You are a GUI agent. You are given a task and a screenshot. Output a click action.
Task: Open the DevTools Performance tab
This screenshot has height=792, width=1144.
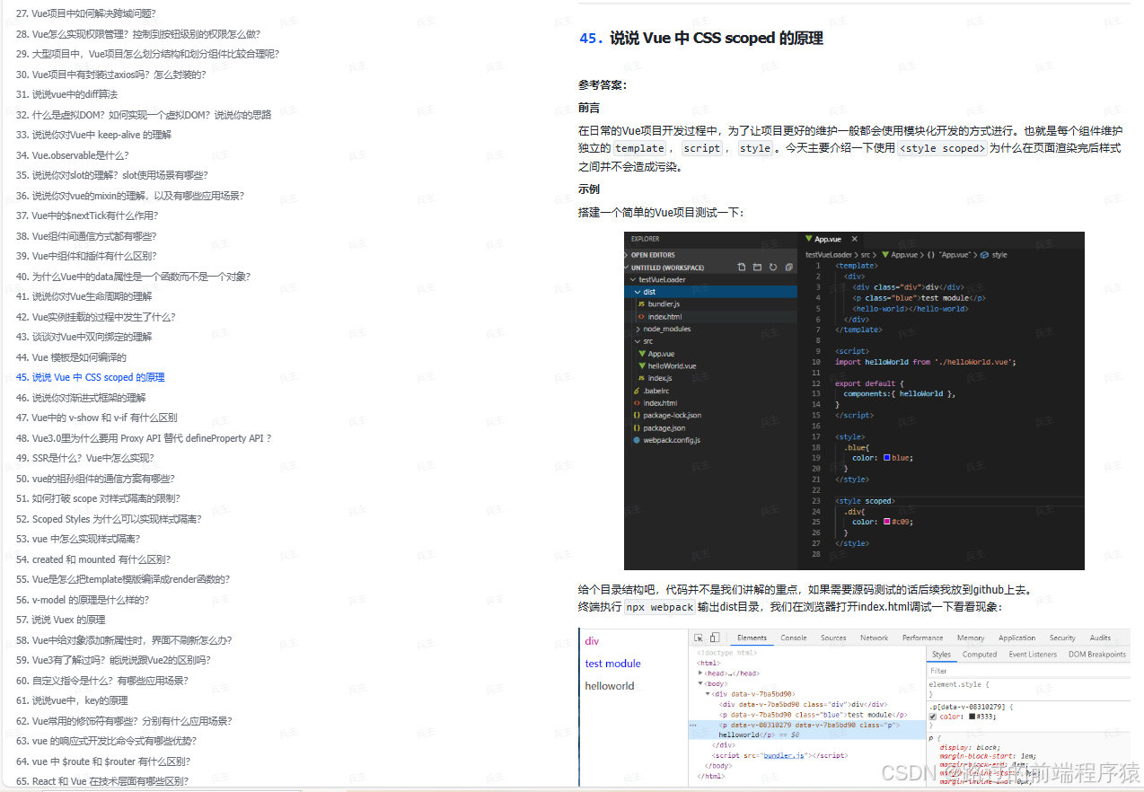click(922, 638)
